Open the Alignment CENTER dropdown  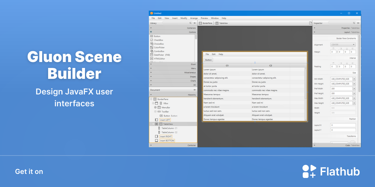tap(343, 45)
